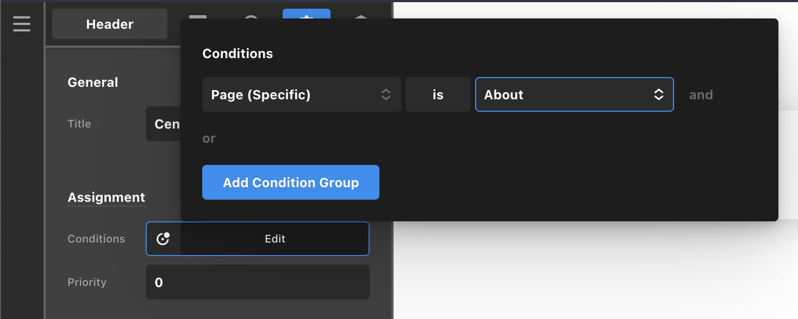The height and width of the screenshot is (319, 798).
Task: Open the Header element selector
Action: tap(110, 24)
